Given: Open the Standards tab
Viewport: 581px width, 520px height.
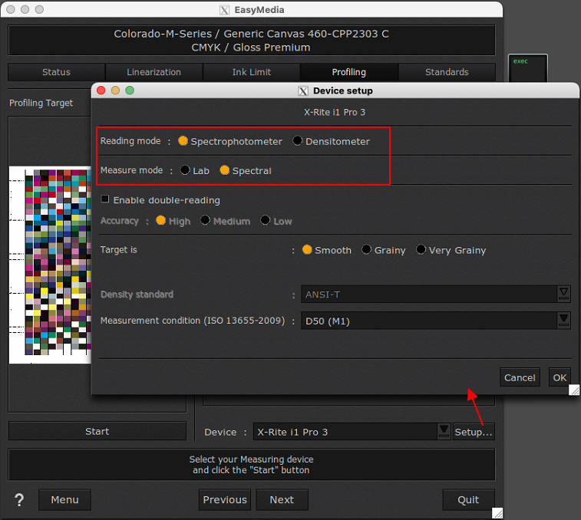Looking at the screenshot, I should [x=447, y=72].
